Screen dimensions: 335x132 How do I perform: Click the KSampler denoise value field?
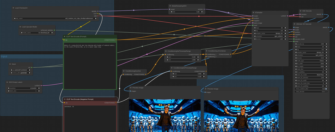(x=270, y=39)
